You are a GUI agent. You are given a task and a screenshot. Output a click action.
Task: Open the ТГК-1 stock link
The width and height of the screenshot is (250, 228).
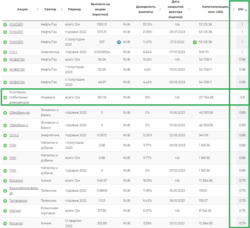pos(13,52)
